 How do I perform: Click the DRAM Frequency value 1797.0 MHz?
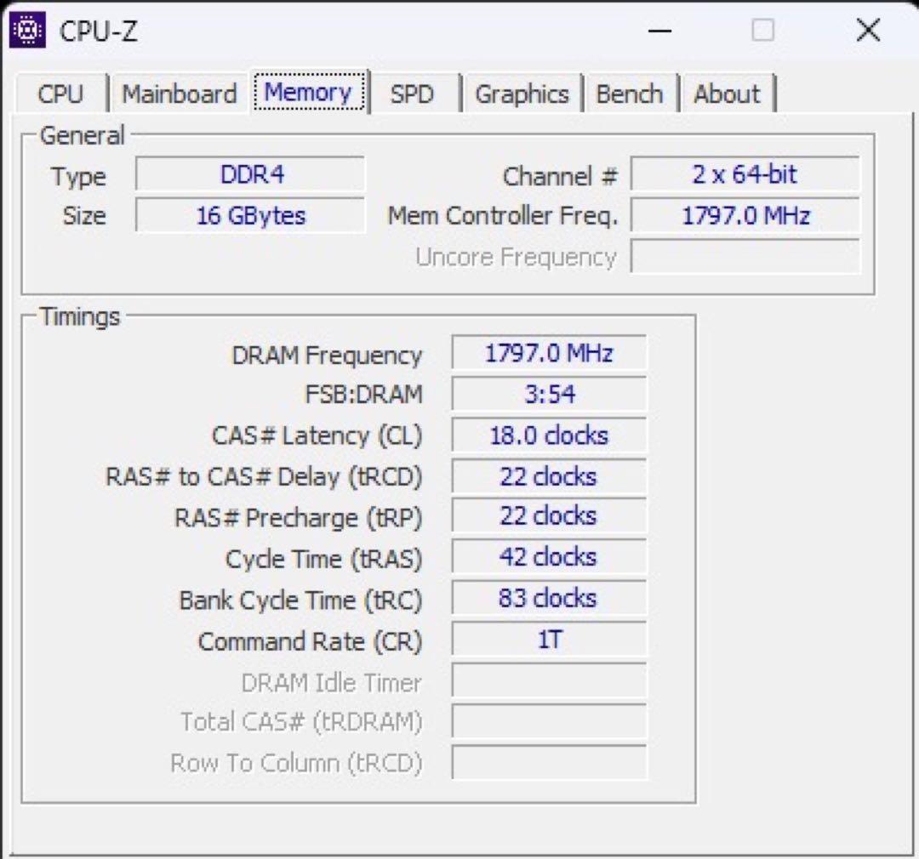pos(549,353)
